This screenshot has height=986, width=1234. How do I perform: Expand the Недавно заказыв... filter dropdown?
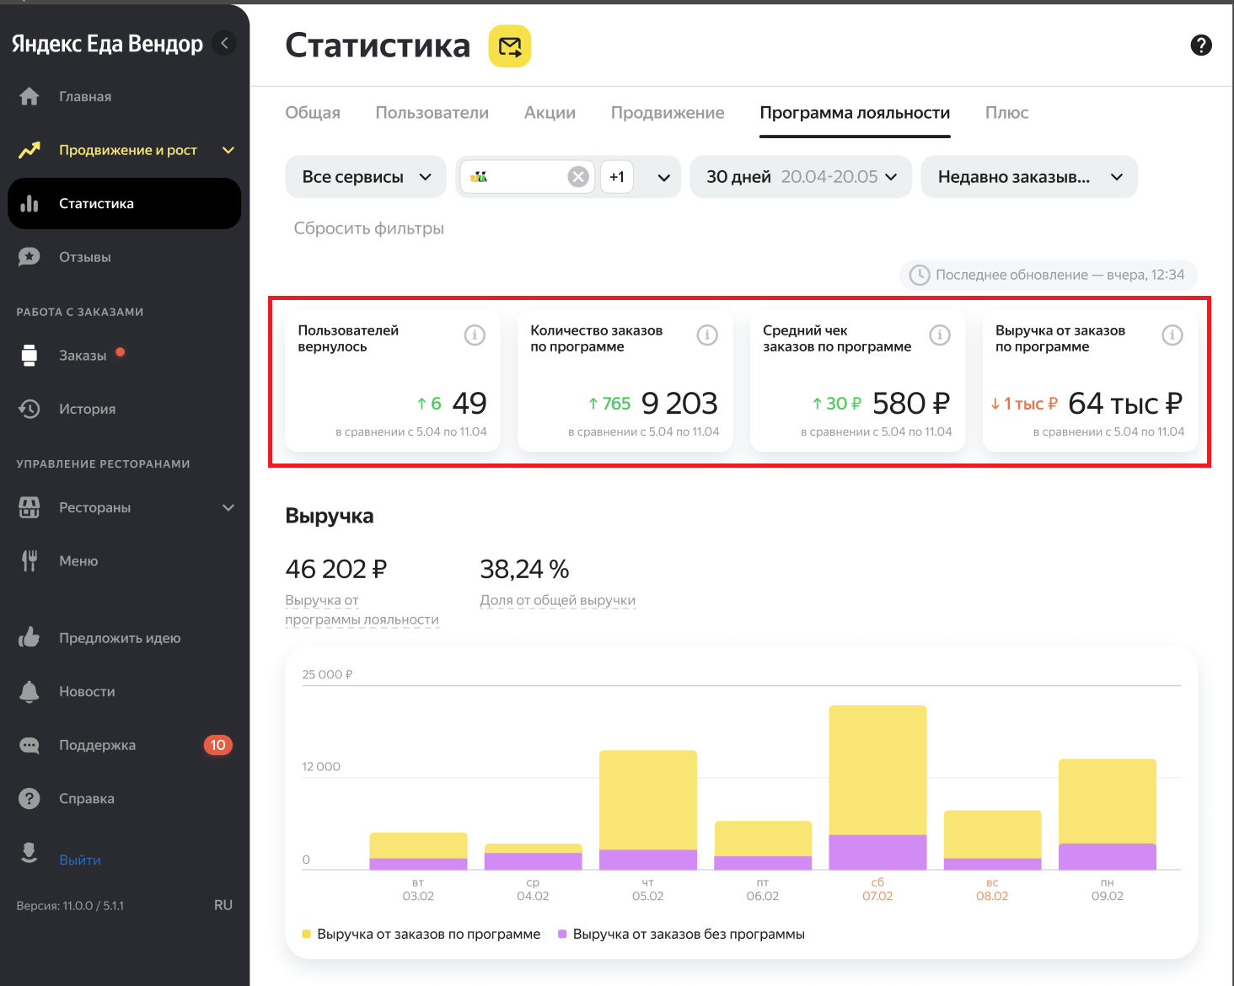click(x=1028, y=177)
